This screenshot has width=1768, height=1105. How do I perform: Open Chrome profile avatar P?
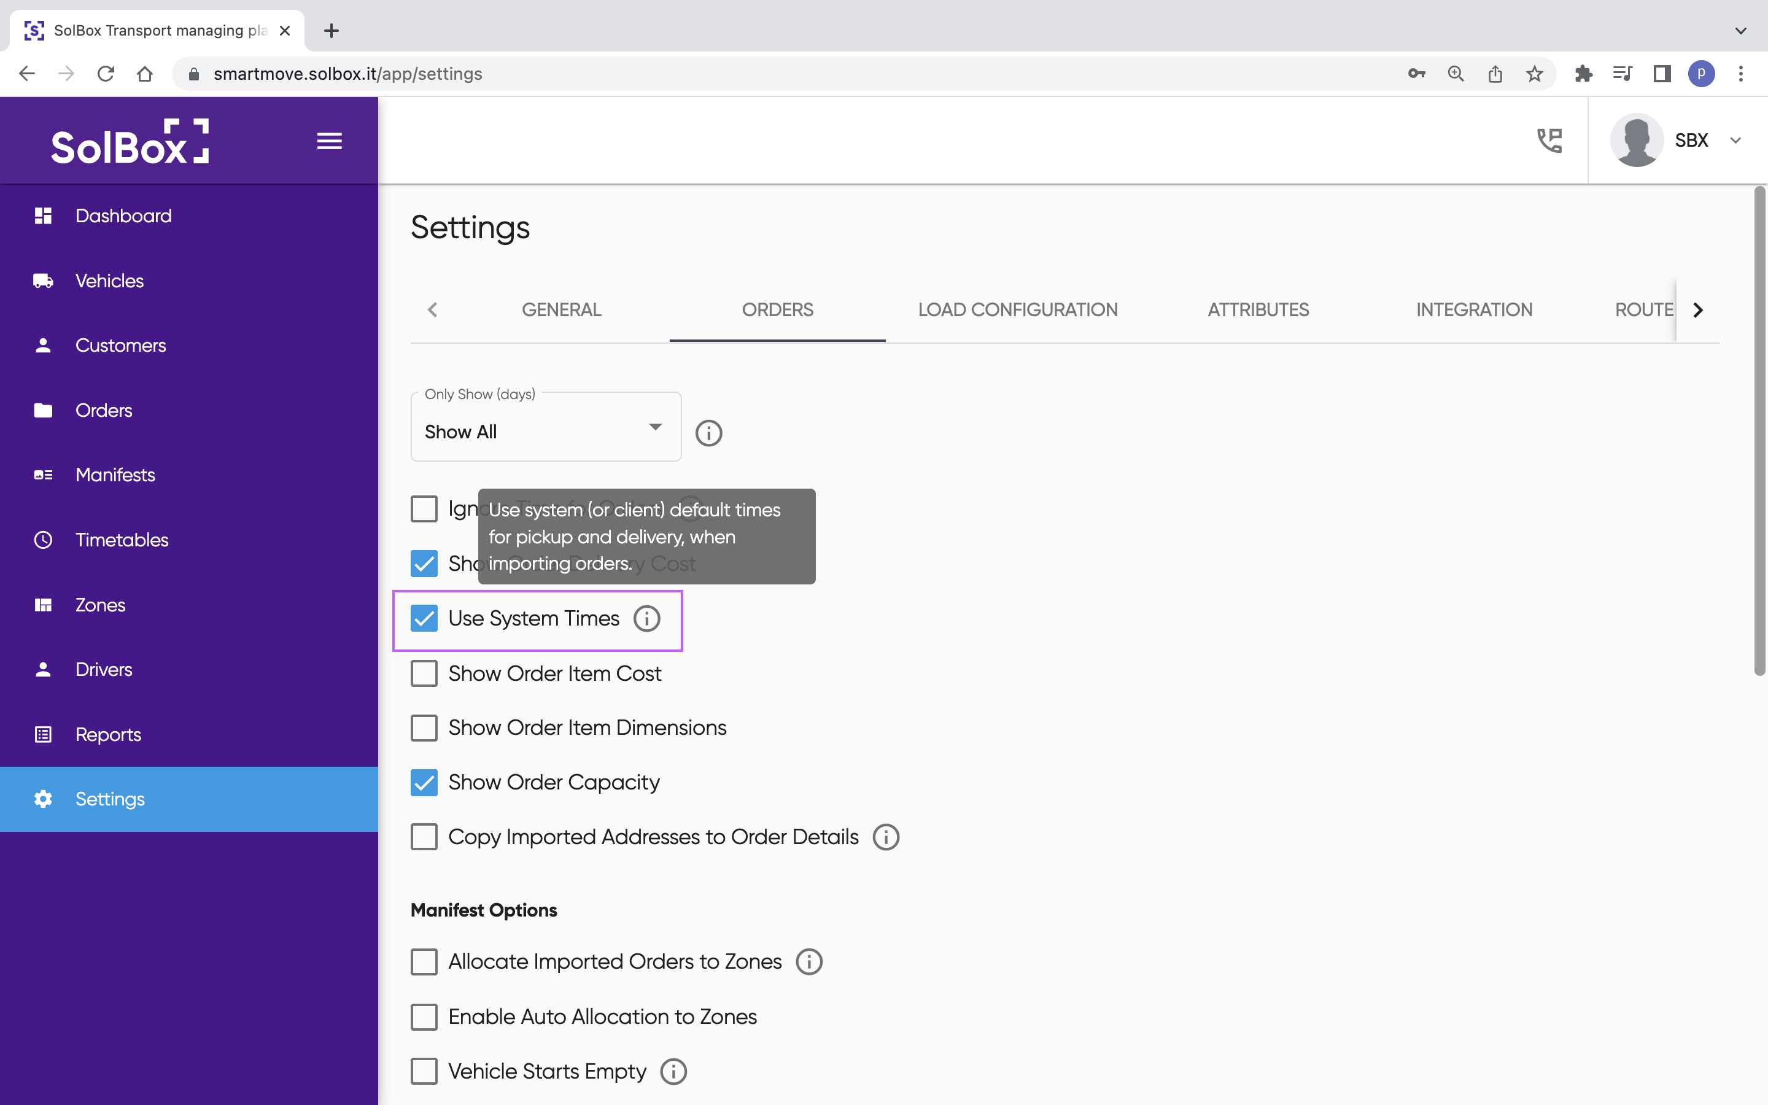tap(1702, 74)
